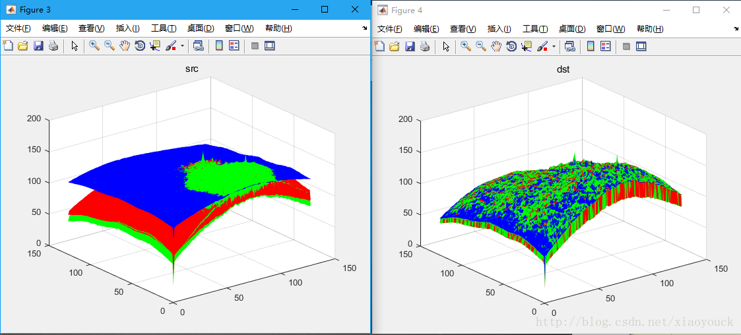Select Data Cursor tool in Figure 3
Screen dimensions: 741x335
(154, 46)
